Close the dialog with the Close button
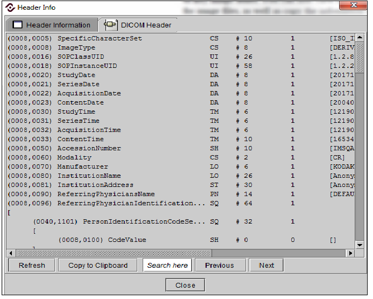The width and height of the screenshot is (373, 299). pos(185,285)
